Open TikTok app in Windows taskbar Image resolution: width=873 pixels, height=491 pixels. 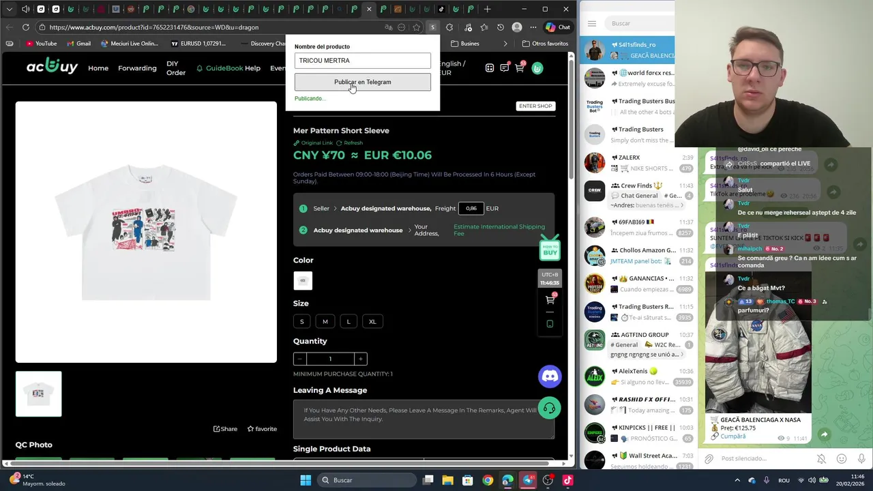pos(567,480)
